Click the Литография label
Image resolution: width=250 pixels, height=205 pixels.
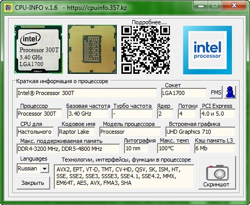pos(140,140)
